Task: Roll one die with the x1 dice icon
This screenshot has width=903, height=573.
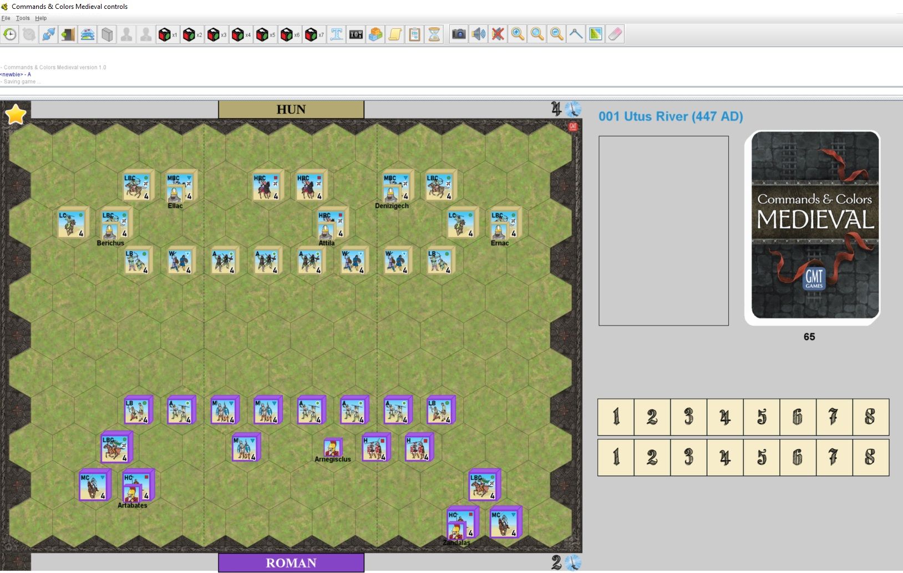Action: pos(167,34)
